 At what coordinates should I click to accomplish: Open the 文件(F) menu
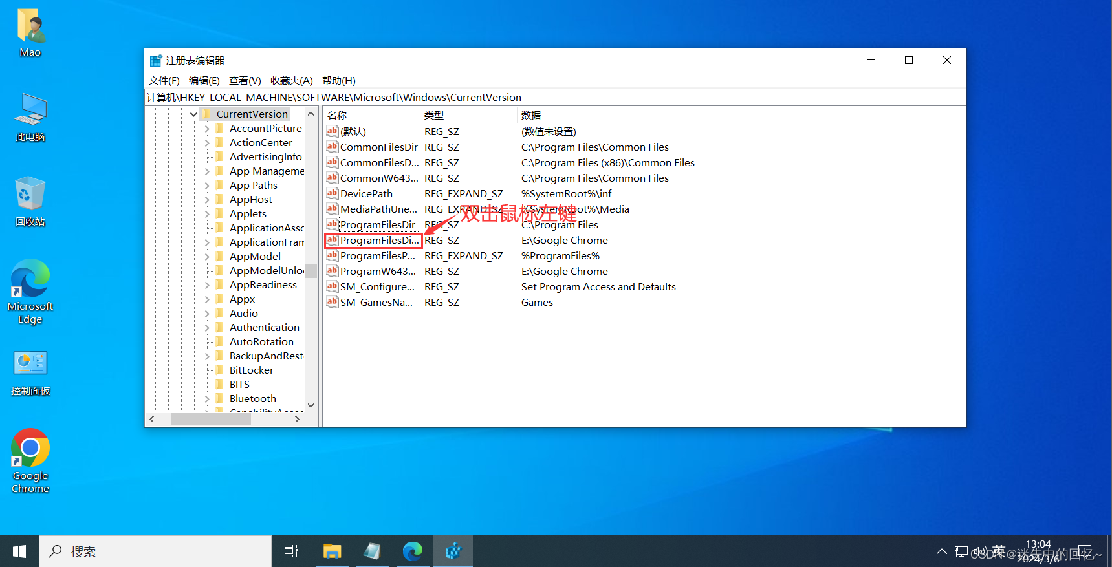(x=164, y=80)
